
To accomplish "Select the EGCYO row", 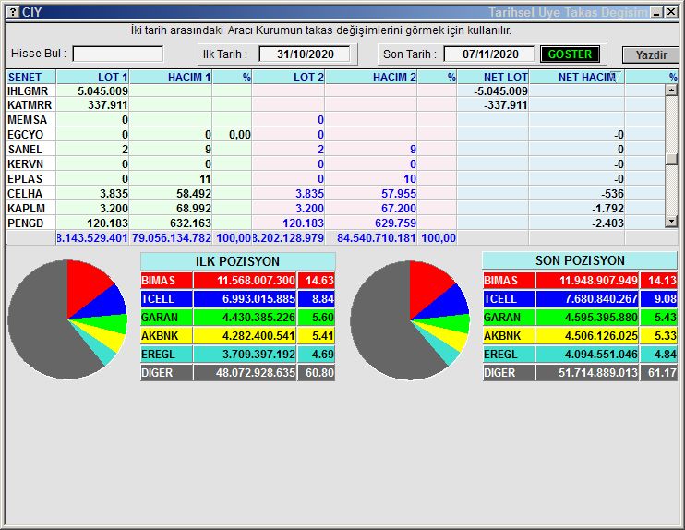I will pos(335,135).
